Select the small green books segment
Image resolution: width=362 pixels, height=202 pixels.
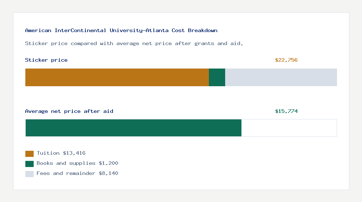pos(217,77)
